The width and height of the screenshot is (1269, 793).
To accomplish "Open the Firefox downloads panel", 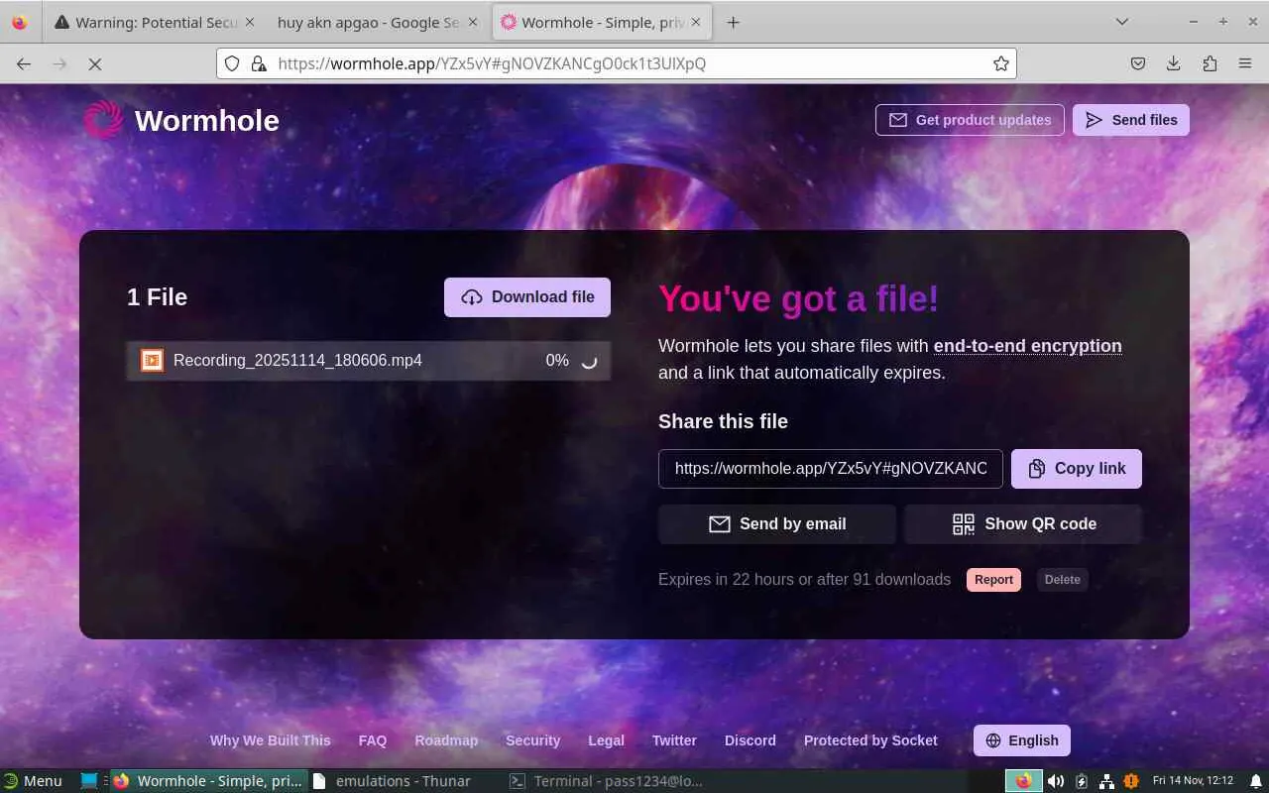I will point(1174,63).
